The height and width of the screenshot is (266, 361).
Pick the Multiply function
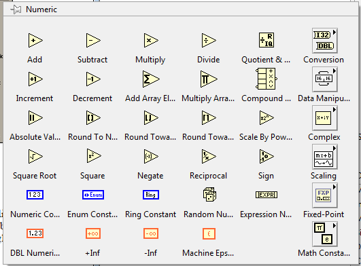pos(151,41)
